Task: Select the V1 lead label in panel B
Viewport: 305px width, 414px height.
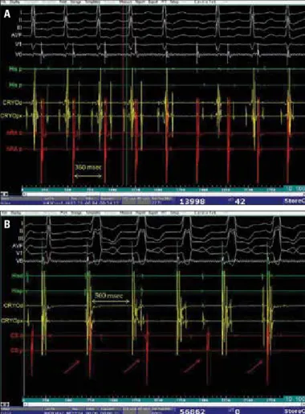Action: [x=19, y=253]
